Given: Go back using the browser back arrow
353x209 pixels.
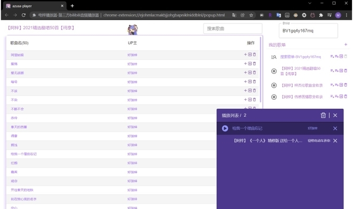Looking at the screenshot, I should coord(6,15).
